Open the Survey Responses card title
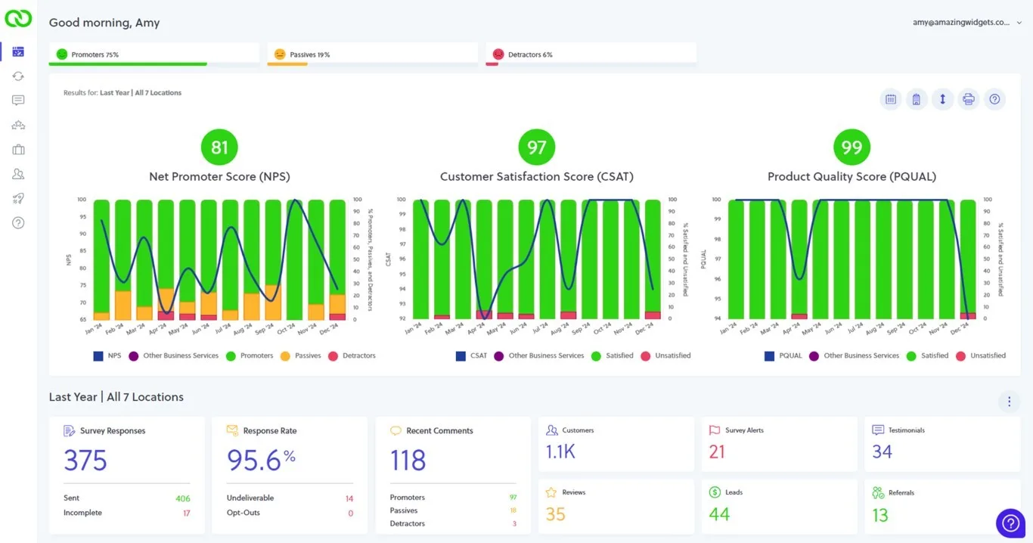The height and width of the screenshot is (543, 1033). click(x=113, y=431)
